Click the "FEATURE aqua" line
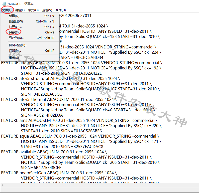 (80, 136)
